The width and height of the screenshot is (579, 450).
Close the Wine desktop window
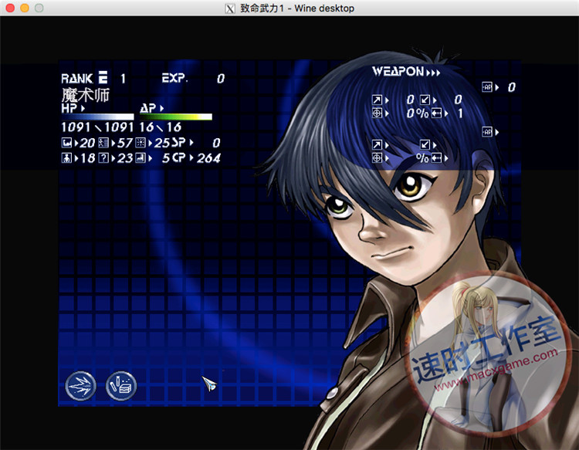pos(10,8)
